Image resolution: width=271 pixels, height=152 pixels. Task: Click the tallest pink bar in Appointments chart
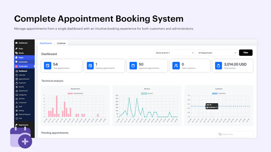coord(57,106)
